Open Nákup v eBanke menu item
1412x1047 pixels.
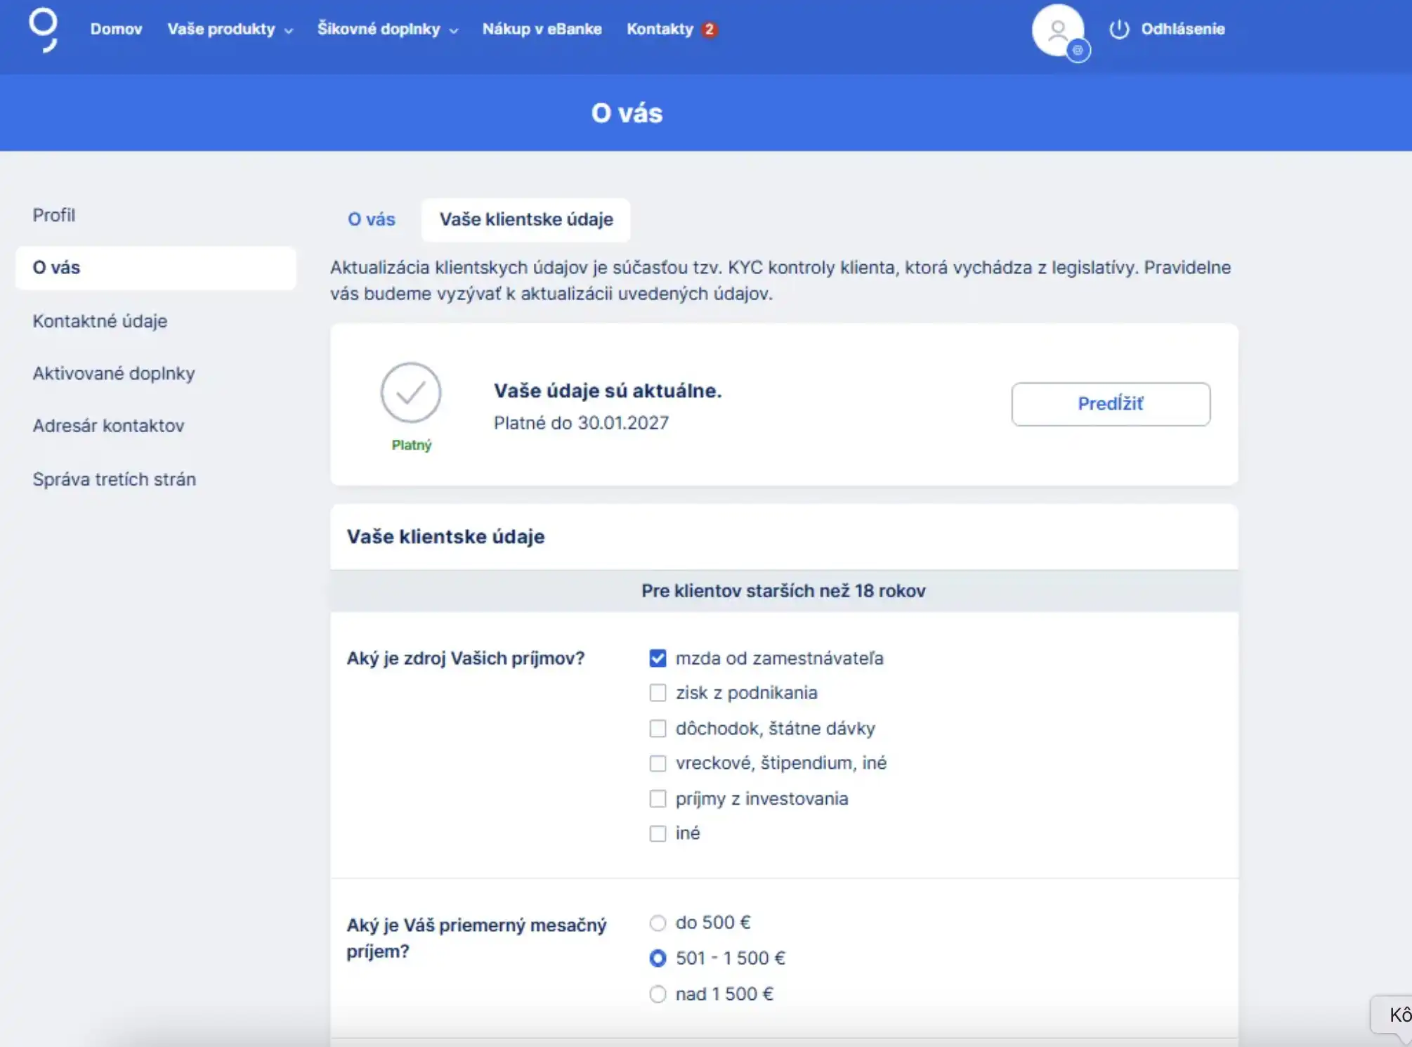[542, 30]
